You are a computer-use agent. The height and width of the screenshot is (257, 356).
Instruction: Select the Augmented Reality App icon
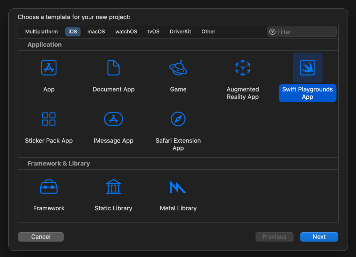pos(243,68)
